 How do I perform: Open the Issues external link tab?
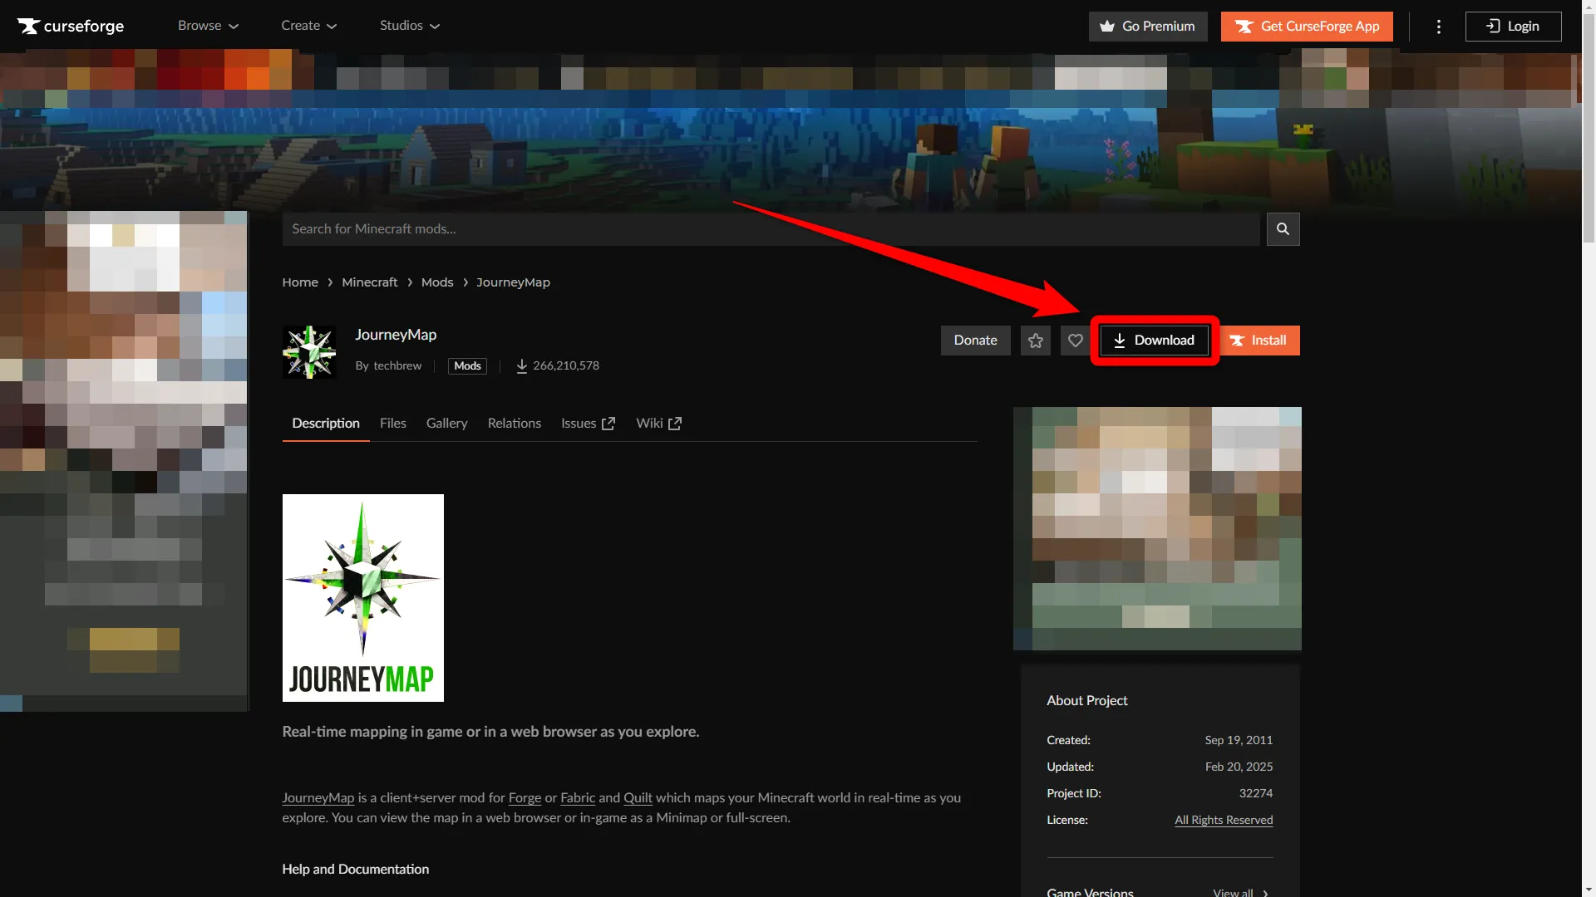click(x=588, y=423)
